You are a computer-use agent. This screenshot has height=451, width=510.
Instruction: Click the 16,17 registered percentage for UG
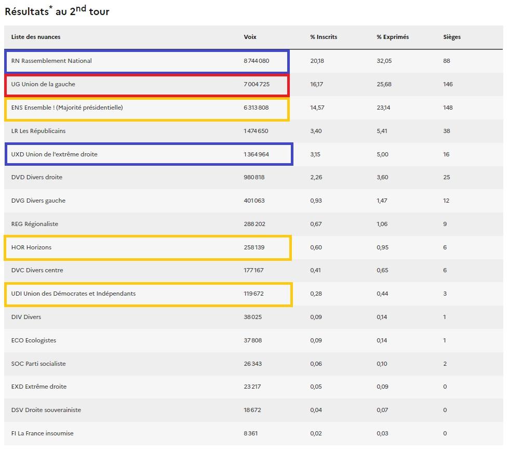316,84
